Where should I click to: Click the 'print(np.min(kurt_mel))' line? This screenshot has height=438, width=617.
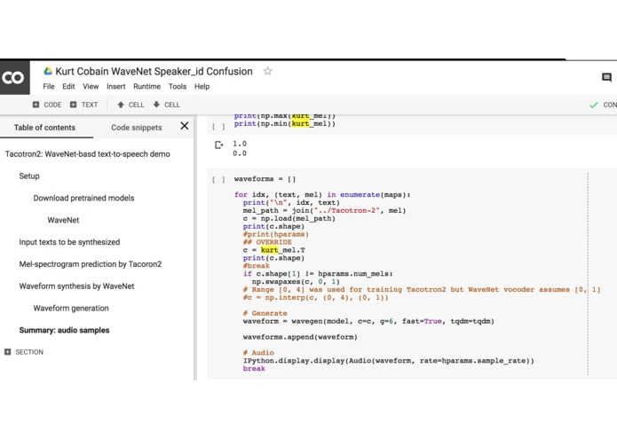click(284, 123)
